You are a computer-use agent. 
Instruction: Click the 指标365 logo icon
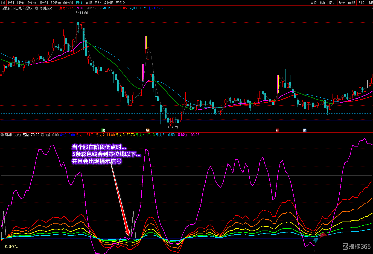(345, 247)
